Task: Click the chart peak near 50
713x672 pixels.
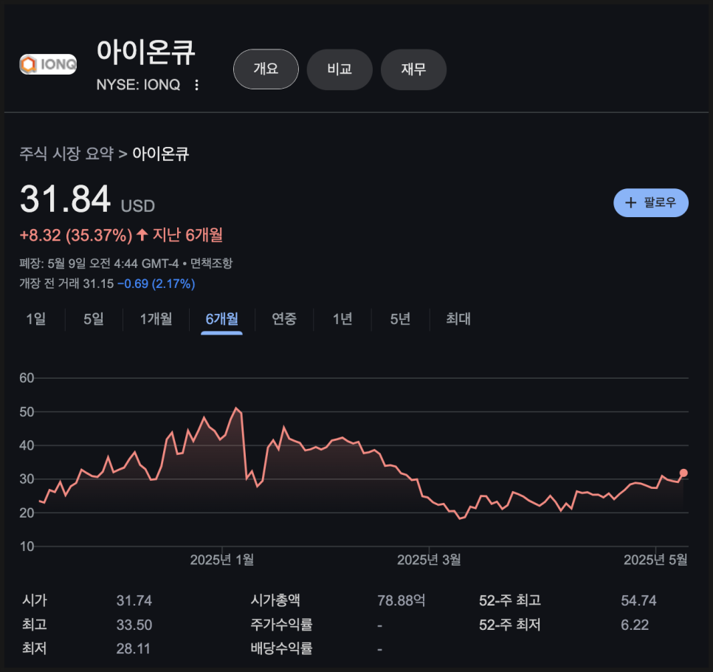Action: click(x=235, y=408)
